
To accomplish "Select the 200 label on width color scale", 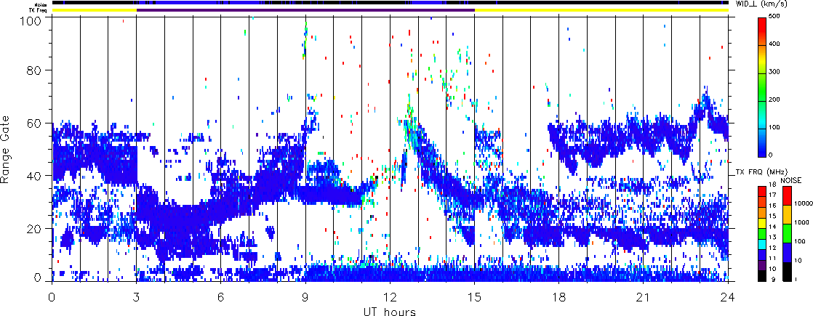I will 776,98.
